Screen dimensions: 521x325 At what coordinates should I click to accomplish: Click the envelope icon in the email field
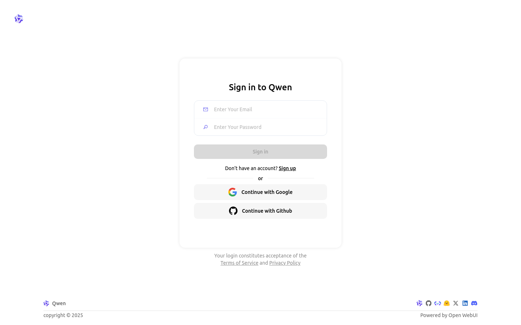pos(206,109)
